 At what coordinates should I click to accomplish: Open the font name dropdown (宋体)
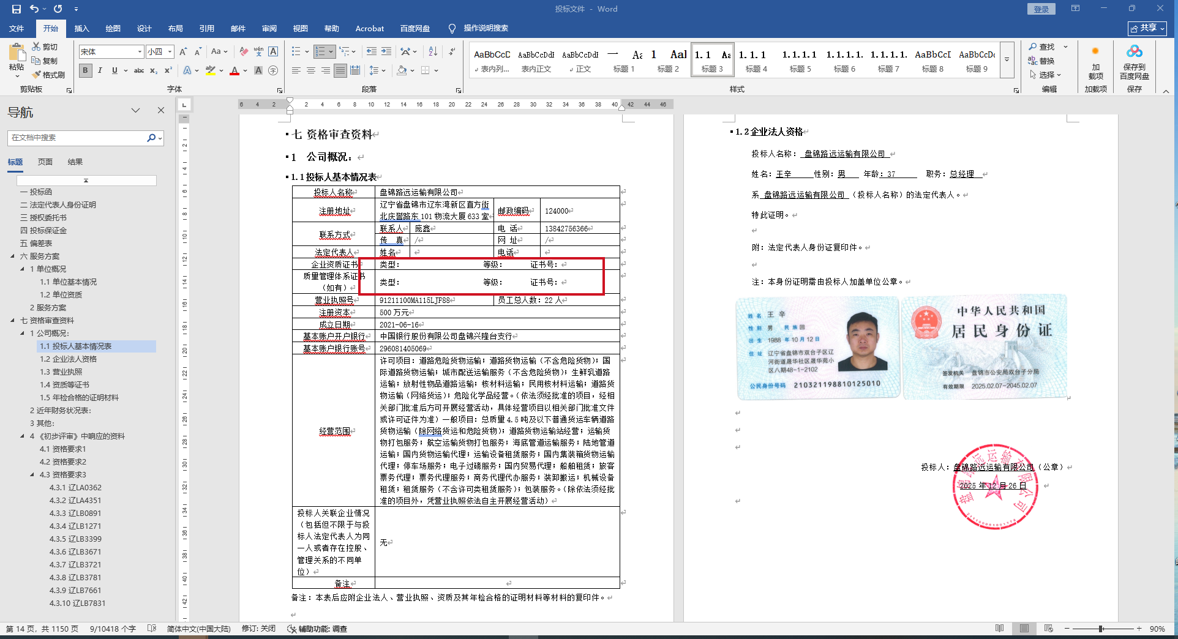pos(140,52)
